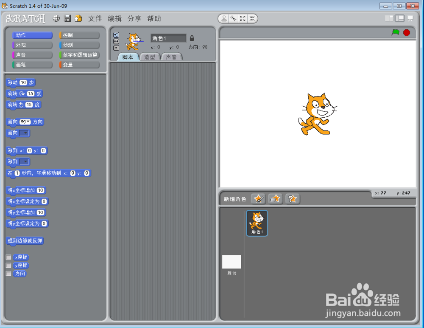Image resolution: width=424 pixels, height=328 pixels.
Task: Stop all scripts with red stop sign
Action: tap(407, 33)
